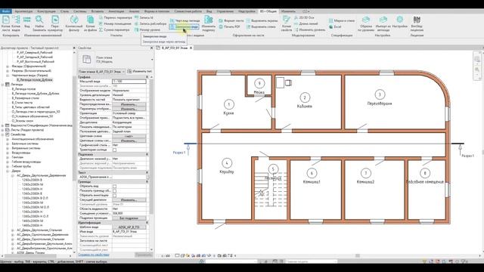
Task: Open the Файл menu tab
Action: click(6, 11)
